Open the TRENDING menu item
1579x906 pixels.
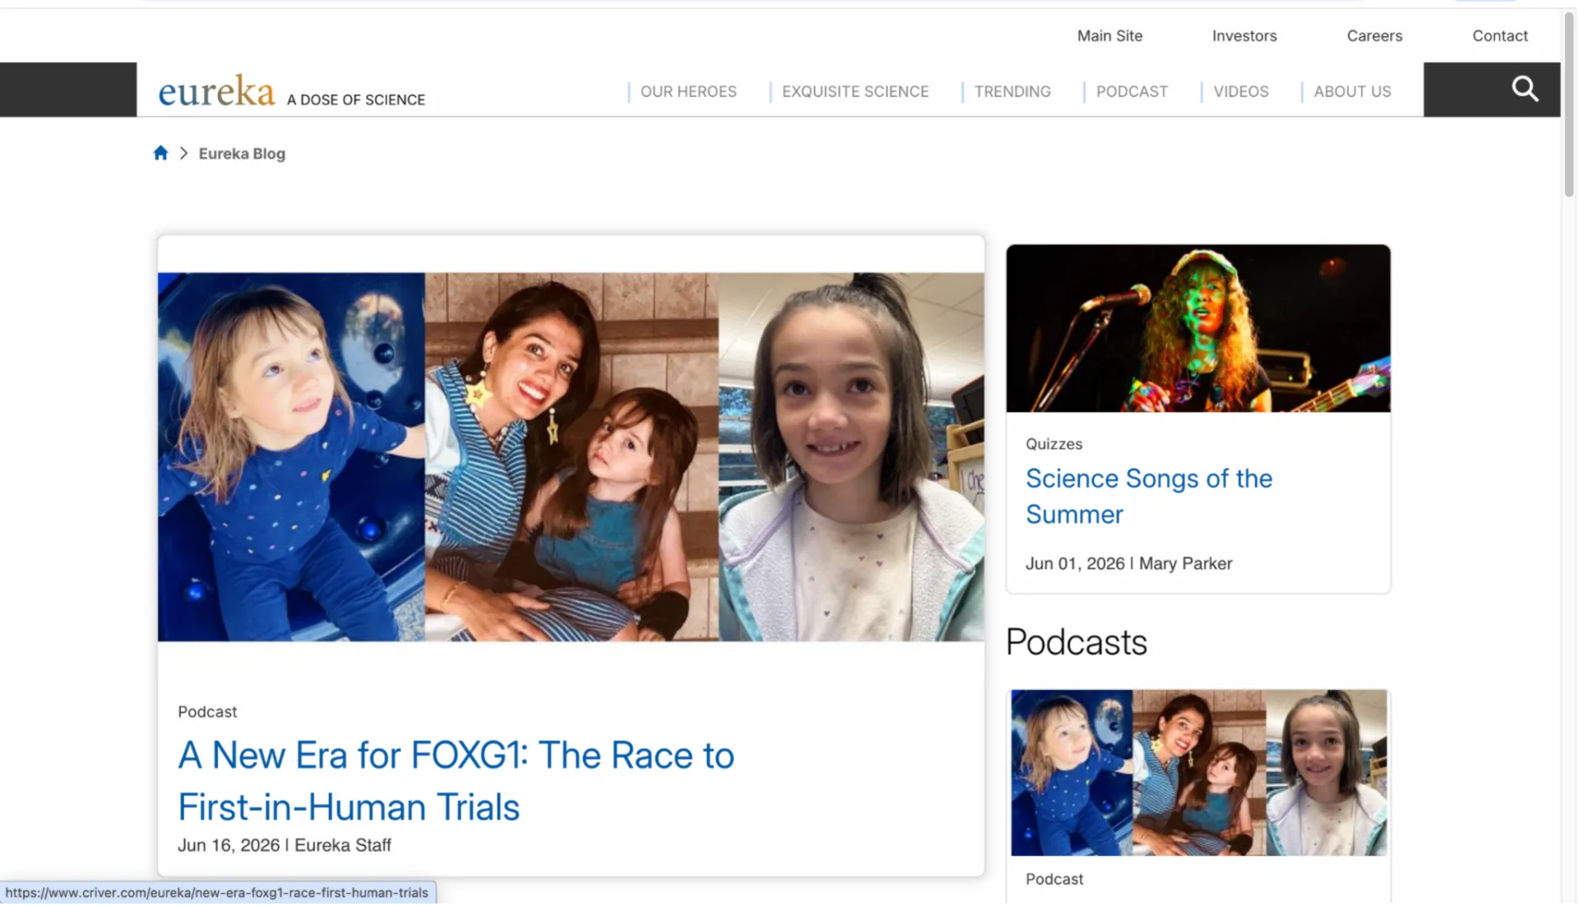(x=1013, y=91)
